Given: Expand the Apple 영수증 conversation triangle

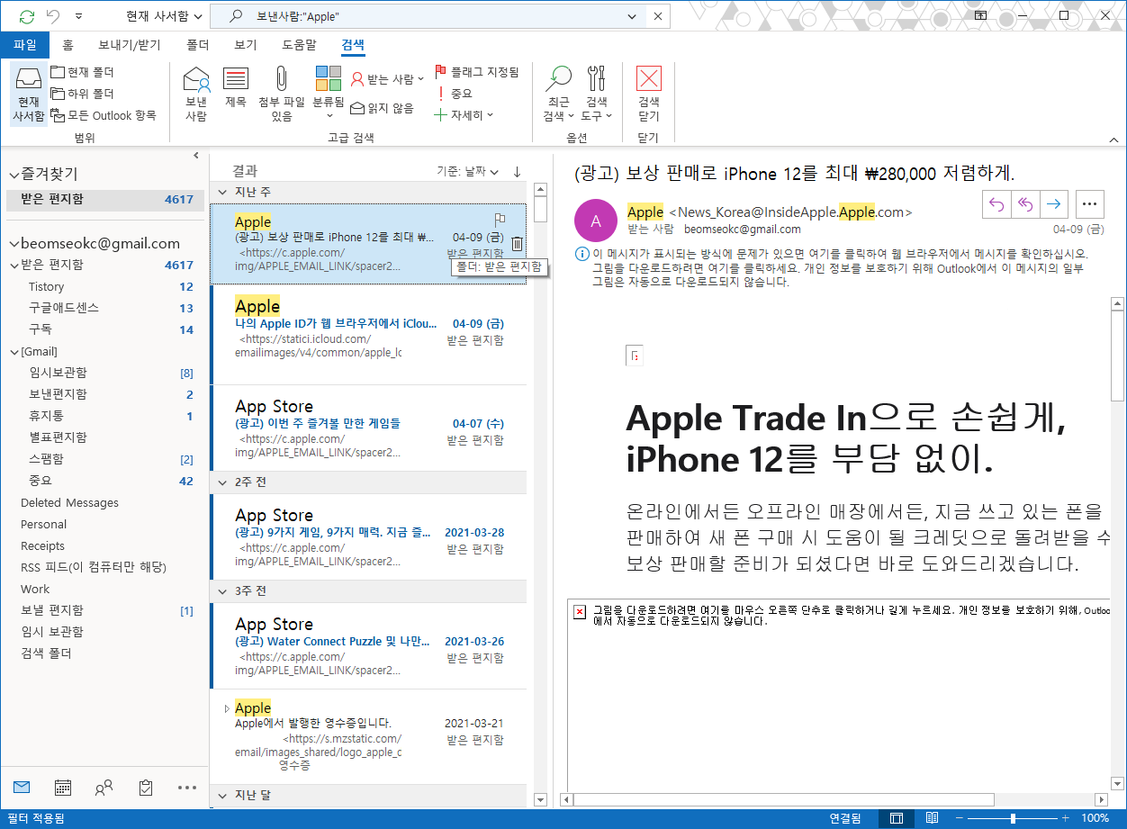Looking at the screenshot, I should click(226, 708).
